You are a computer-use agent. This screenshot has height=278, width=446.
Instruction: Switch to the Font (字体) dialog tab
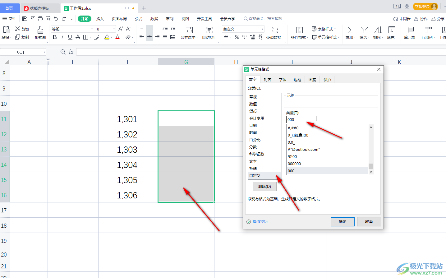(x=282, y=80)
